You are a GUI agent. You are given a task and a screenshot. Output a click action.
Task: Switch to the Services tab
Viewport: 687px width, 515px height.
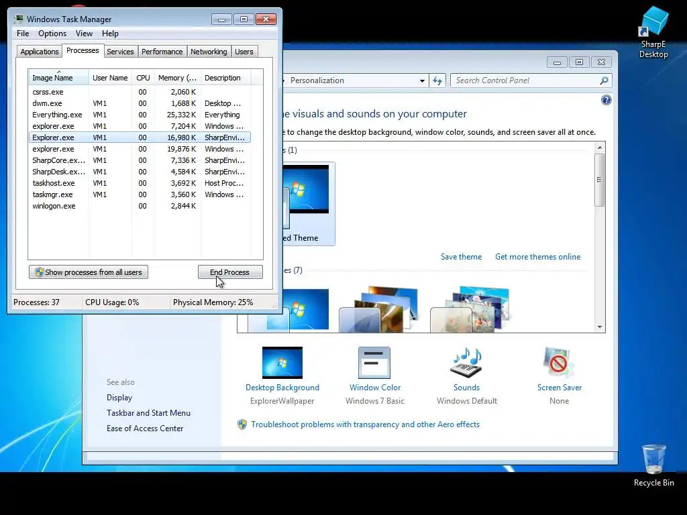[120, 52]
